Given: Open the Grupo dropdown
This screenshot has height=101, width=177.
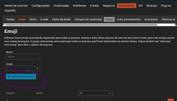Looking at the screenshot, I should click(23, 68).
